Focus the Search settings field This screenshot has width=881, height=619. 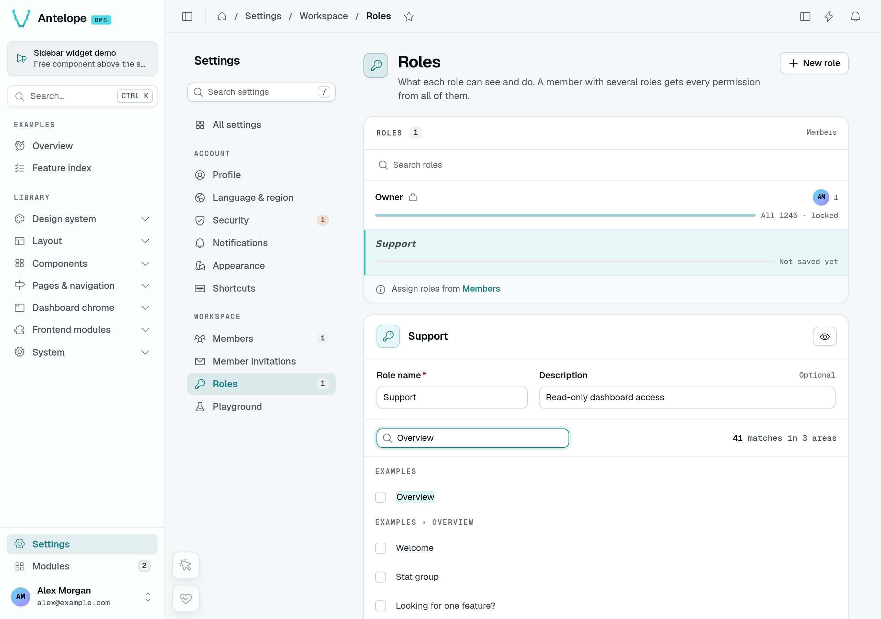[x=261, y=92]
